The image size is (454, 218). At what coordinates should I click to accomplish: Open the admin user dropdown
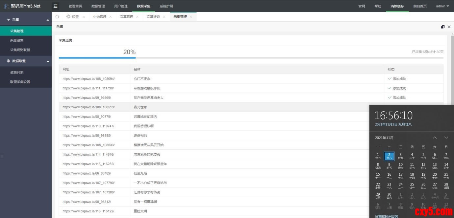pyautogui.click(x=442, y=6)
